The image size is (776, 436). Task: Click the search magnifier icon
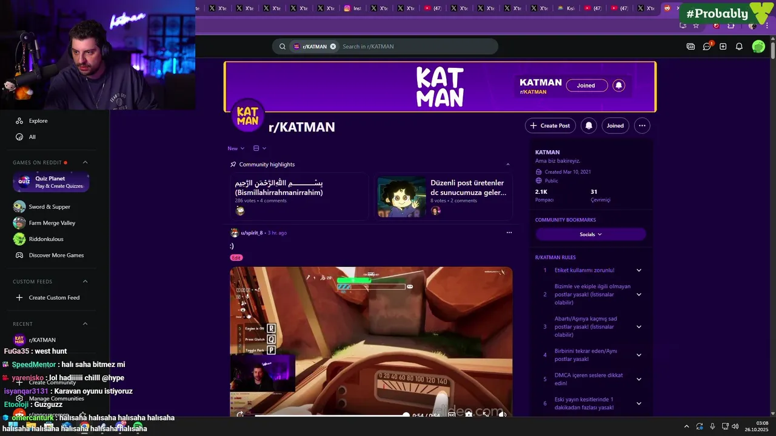coord(283,47)
